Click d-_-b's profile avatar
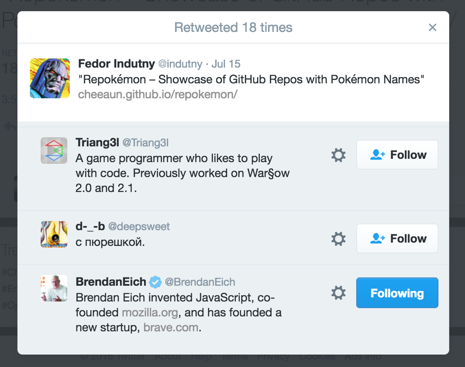The height and width of the screenshot is (367, 465). pyautogui.click(x=54, y=234)
